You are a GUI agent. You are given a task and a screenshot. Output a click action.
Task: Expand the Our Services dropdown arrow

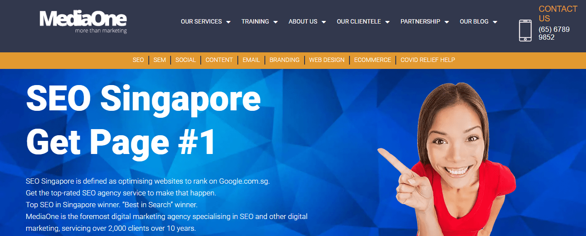228,22
